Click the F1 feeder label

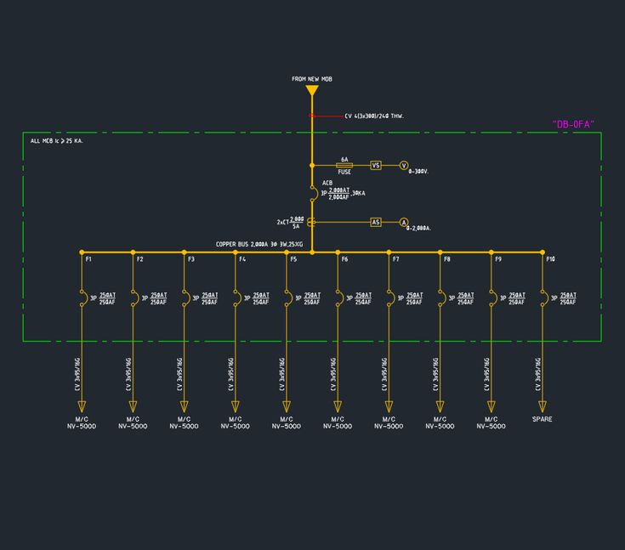(88, 259)
